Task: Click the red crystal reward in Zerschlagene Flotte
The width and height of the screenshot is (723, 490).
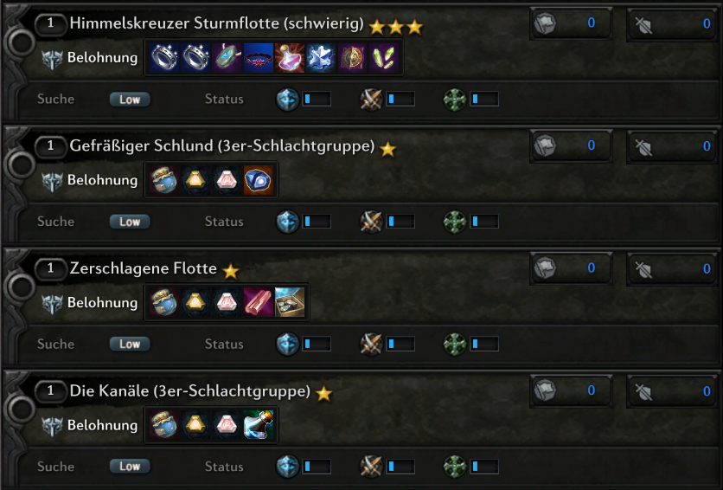Action: tap(258, 303)
